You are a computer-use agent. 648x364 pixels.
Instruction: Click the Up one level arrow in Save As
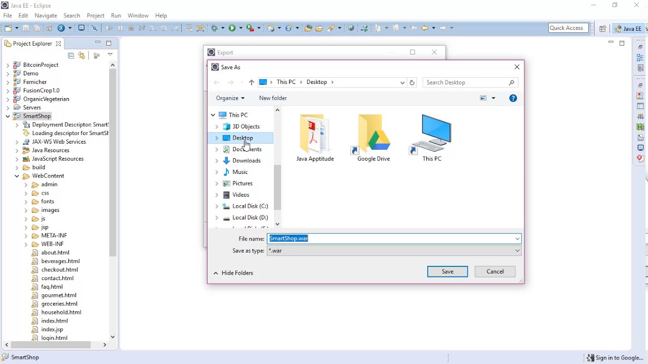pos(252,82)
